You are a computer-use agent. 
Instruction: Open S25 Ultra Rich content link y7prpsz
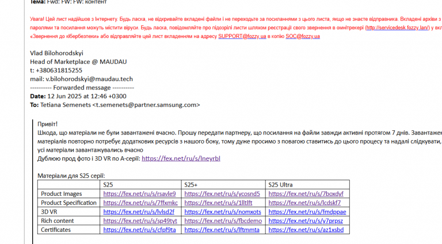pyautogui.click(x=306, y=220)
